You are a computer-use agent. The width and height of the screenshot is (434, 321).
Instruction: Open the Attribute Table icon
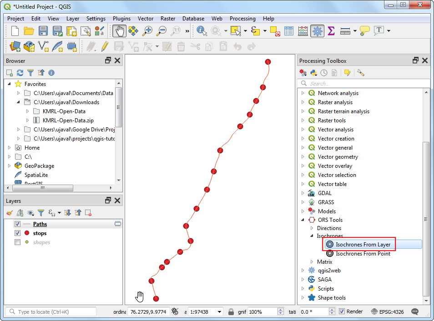(x=289, y=31)
